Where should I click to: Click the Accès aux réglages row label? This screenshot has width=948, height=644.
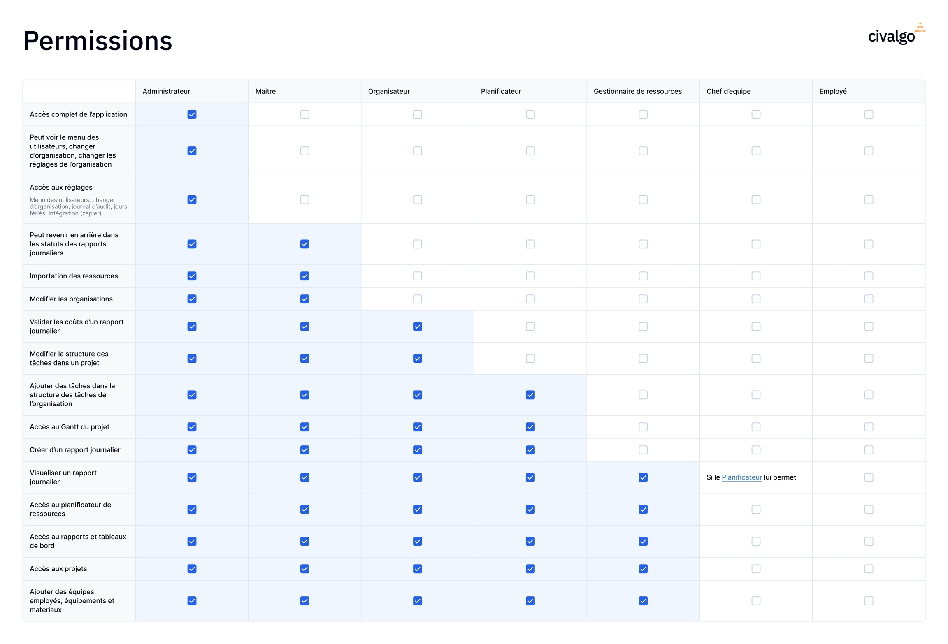coord(61,187)
